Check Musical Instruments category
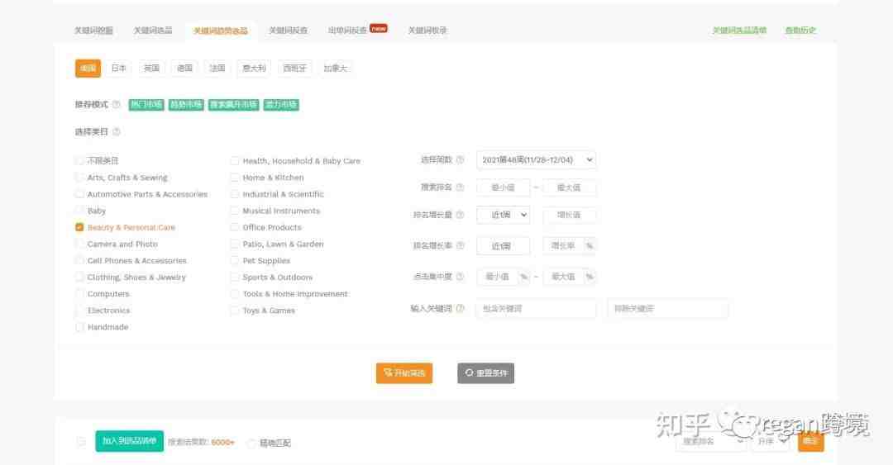This screenshot has width=893, height=465. pos(235,211)
